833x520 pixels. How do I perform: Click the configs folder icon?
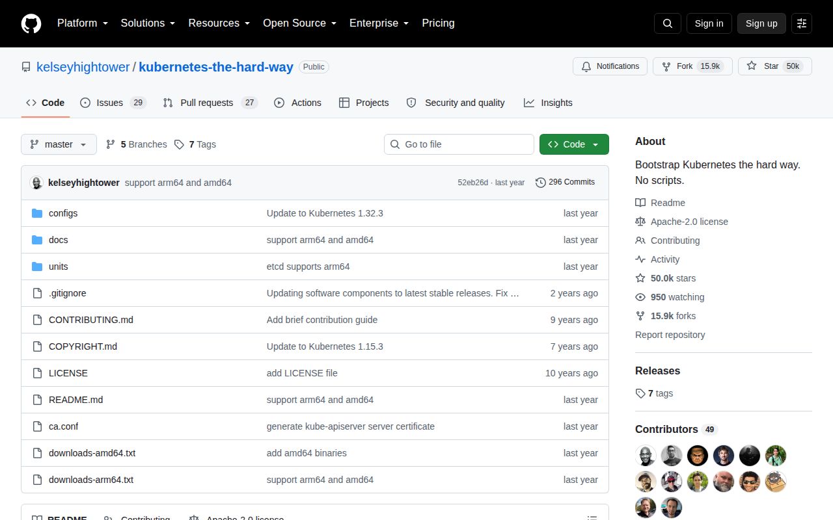click(x=37, y=213)
